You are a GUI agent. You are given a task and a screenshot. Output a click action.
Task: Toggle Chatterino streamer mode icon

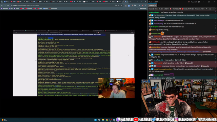pyautogui.click(x=189, y=2)
